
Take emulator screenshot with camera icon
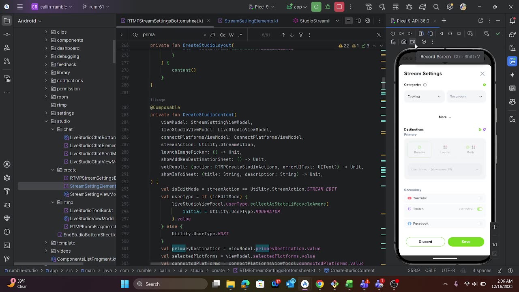404,42
